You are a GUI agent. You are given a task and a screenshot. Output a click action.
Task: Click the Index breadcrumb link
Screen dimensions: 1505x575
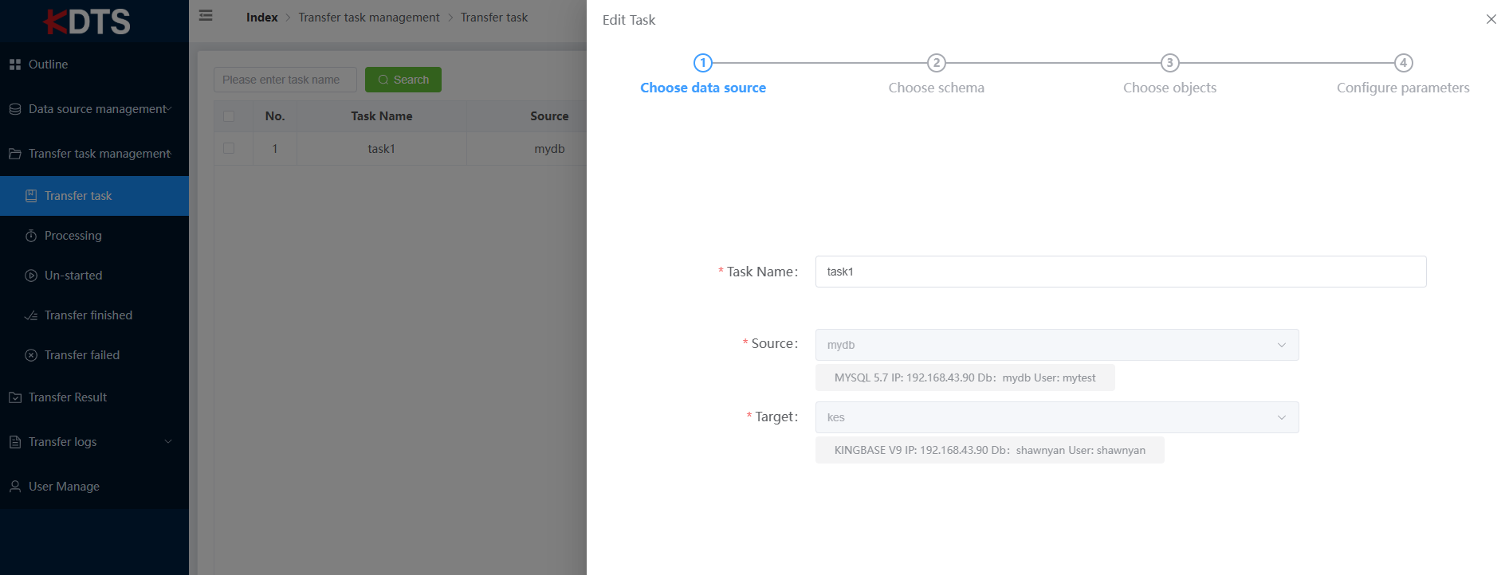(261, 18)
